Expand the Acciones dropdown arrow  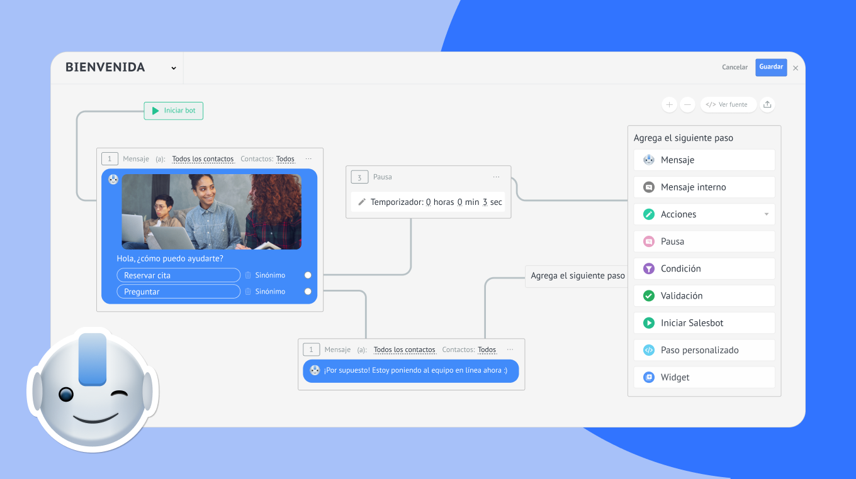pyautogui.click(x=767, y=214)
